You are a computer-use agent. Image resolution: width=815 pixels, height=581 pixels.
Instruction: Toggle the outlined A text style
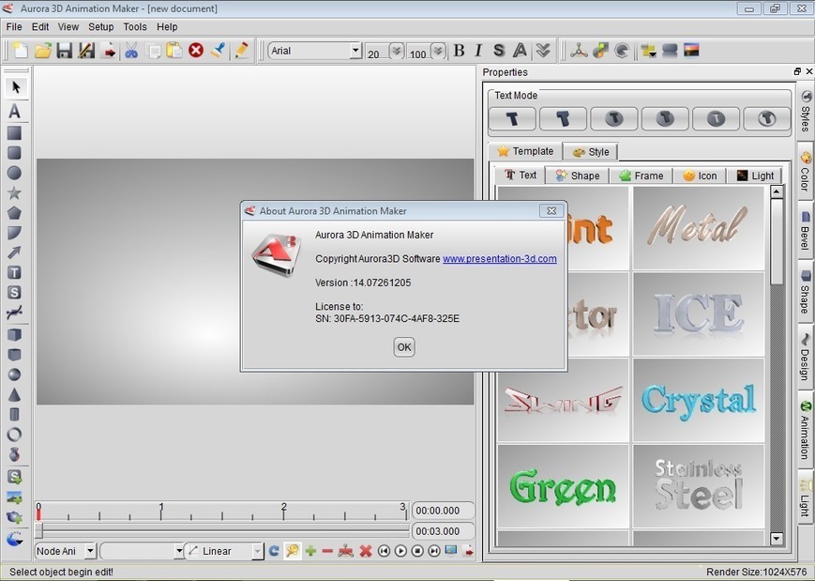520,51
